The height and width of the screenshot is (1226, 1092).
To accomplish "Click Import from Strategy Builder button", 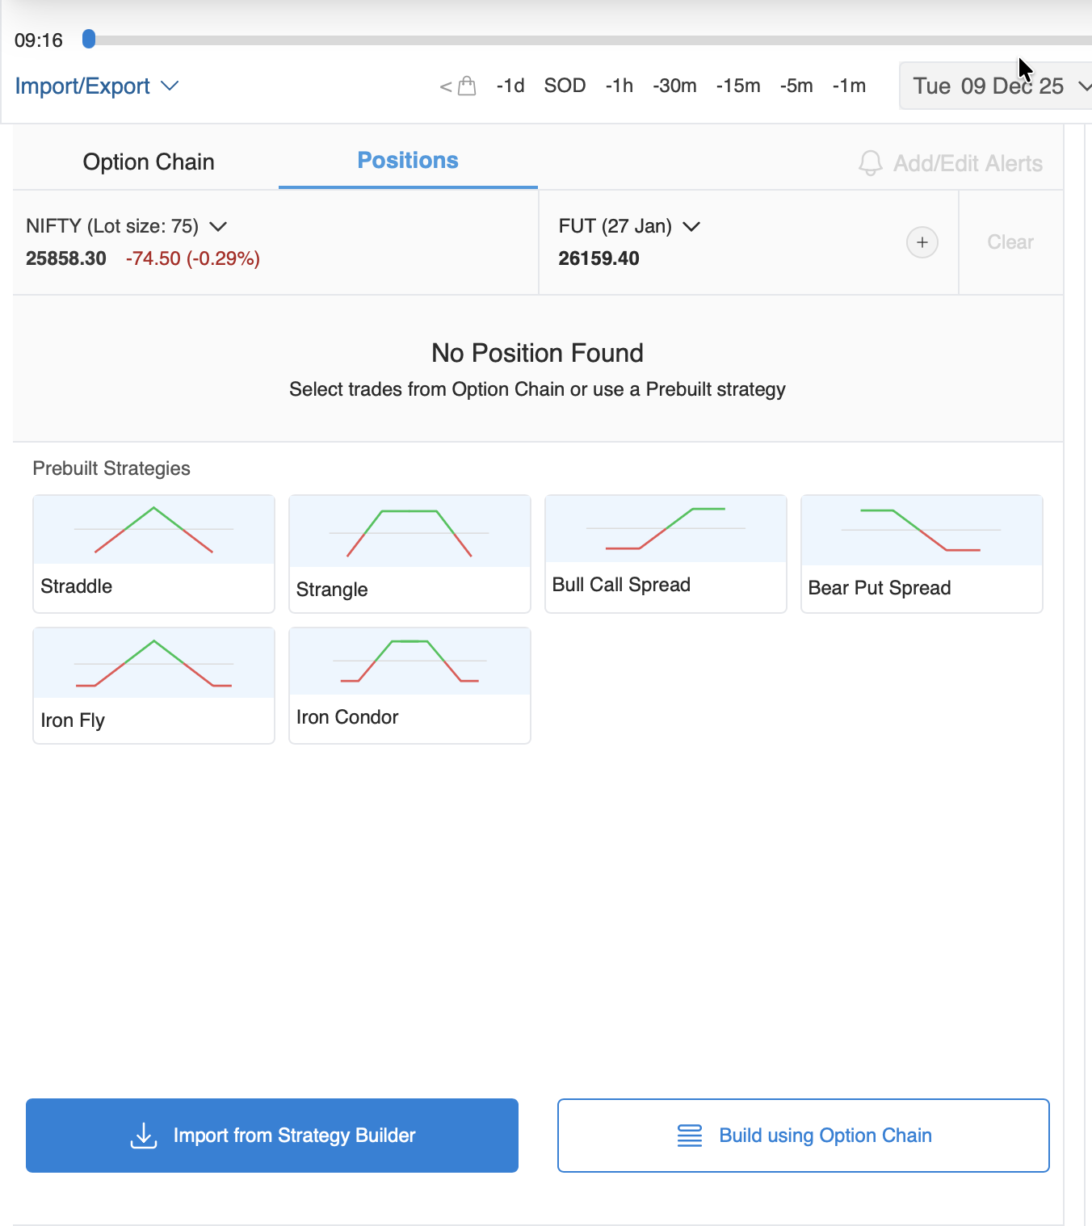I will [272, 1136].
